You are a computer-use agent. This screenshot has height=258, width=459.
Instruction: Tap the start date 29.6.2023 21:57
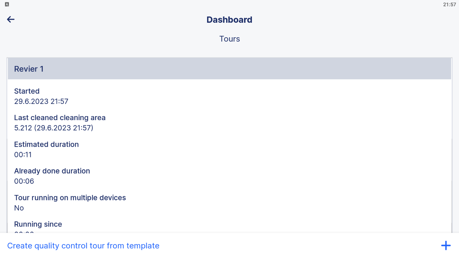41,101
